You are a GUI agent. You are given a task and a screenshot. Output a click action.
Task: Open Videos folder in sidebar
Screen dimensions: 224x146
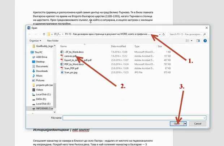click(x=39, y=90)
